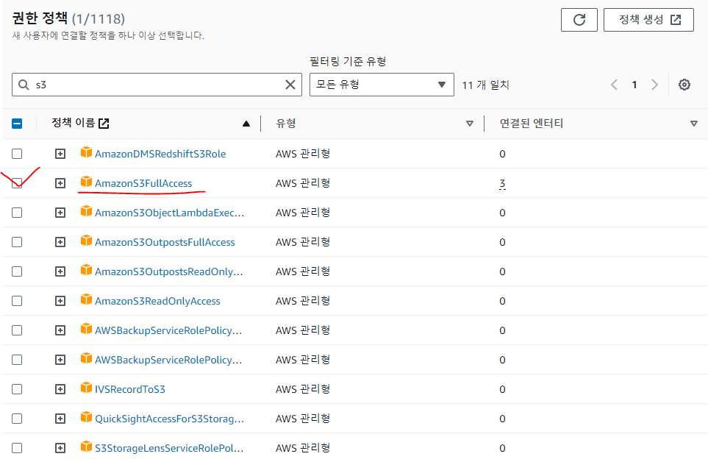Click the 11 개 일치 match count
Screen dimensions: 708x462
(485, 85)
